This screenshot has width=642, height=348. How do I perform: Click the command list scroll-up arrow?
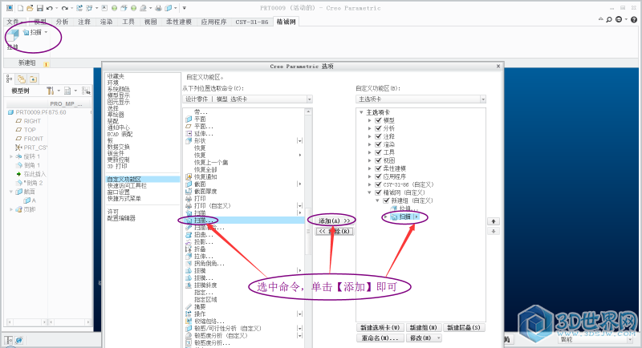[308, 111]
